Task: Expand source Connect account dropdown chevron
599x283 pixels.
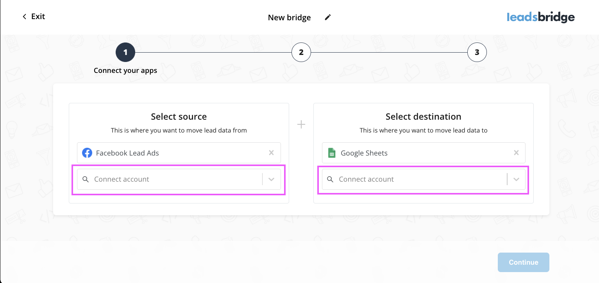Action: pos(272,179)
